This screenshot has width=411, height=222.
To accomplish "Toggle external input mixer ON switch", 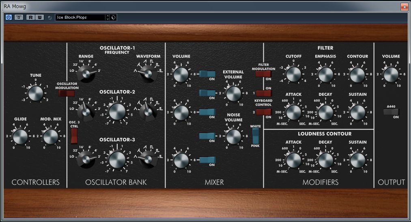I will pyautogui.click(x=207, y=93).
